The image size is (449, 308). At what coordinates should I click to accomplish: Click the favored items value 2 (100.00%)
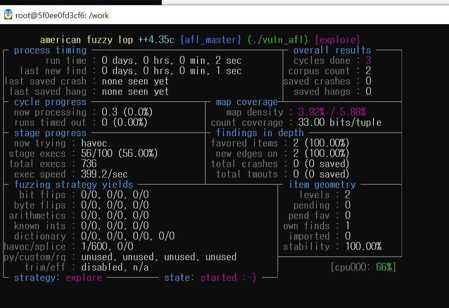321,143
